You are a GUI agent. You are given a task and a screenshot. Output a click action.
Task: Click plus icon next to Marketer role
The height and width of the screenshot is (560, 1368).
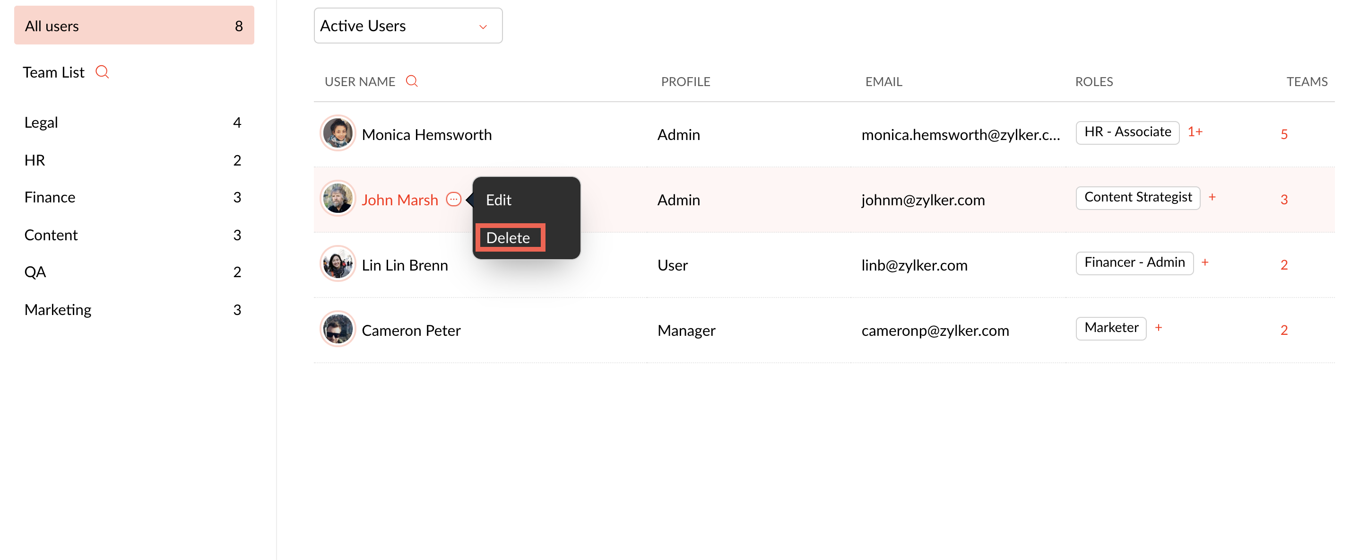(1158, 328)
